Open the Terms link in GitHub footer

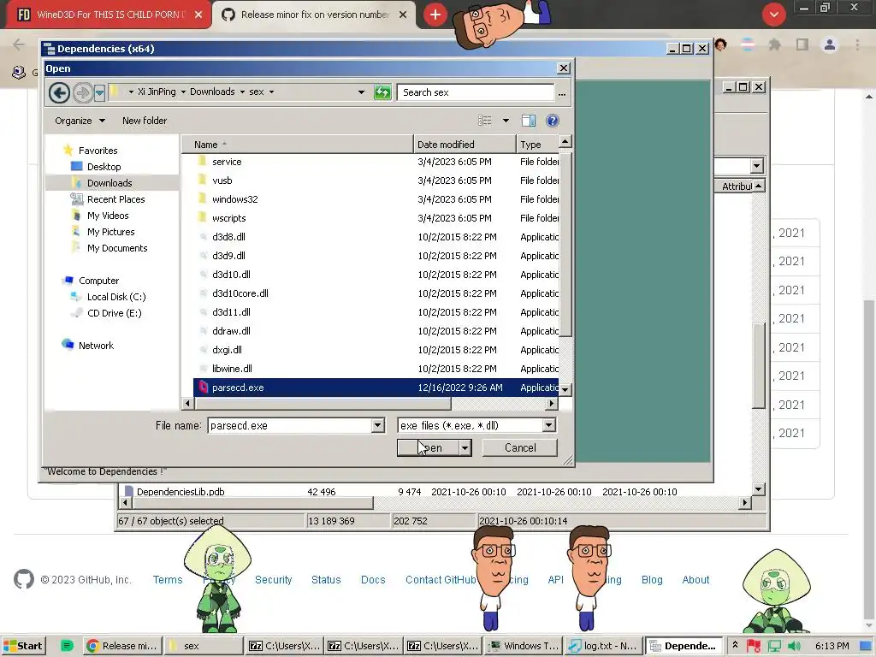pos(168,580)
